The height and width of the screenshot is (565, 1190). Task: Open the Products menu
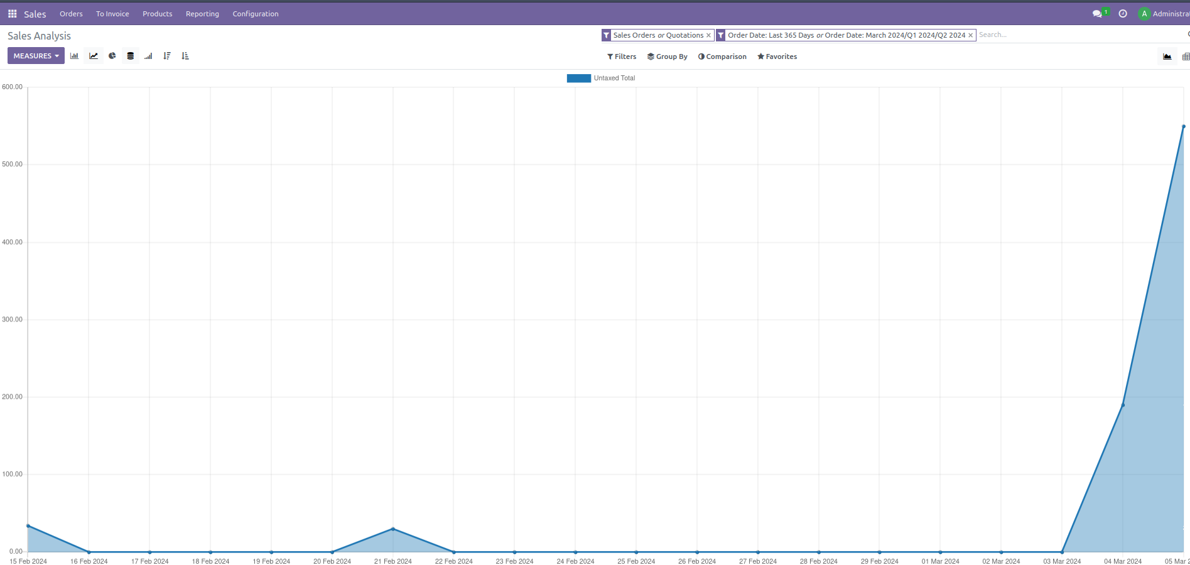[x=157, y=14]
